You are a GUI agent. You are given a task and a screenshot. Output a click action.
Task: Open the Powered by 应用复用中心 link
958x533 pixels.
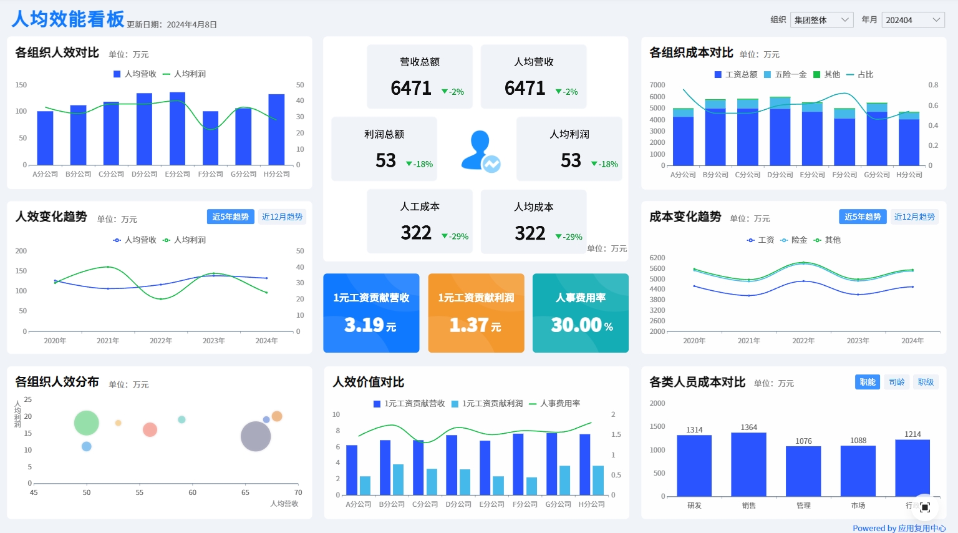(899, 528)
